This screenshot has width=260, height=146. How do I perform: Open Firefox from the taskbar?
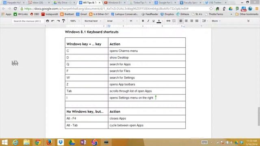click(49, 142)
